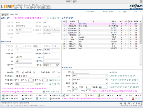Open the 차트 N dropdown
Image resolution: width=143 pixels, height=108 pixels.
pyautogui.click(x=90, y=91)
